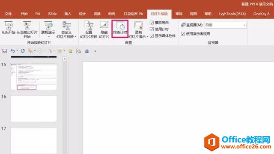The height and width of the screenshot is (154, 274).
Task: Select slide 16 thumbnail
Action: [34, 109]
